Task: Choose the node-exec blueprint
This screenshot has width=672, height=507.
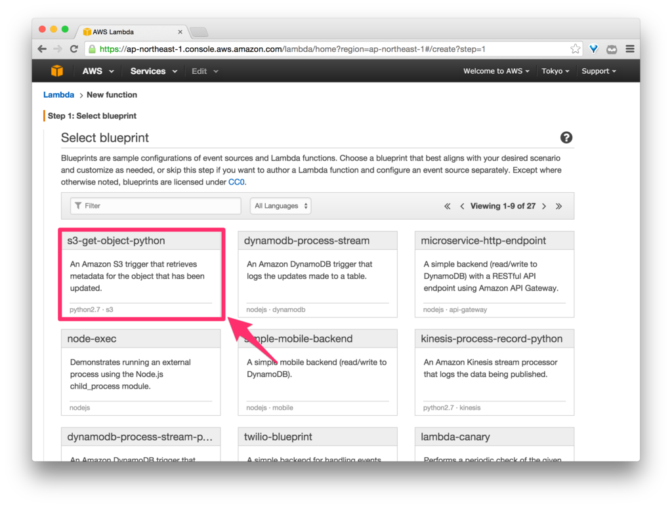Action: (x=141, y=372)
